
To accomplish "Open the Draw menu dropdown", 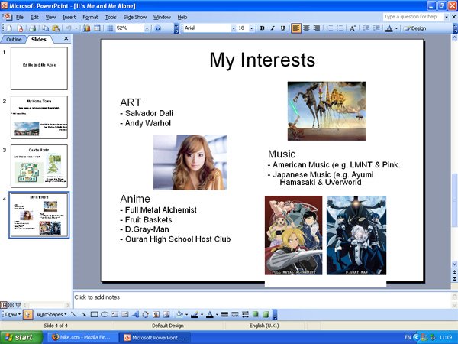I will click(12, 314).
